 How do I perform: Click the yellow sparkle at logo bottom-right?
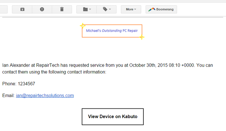[142, 37]
